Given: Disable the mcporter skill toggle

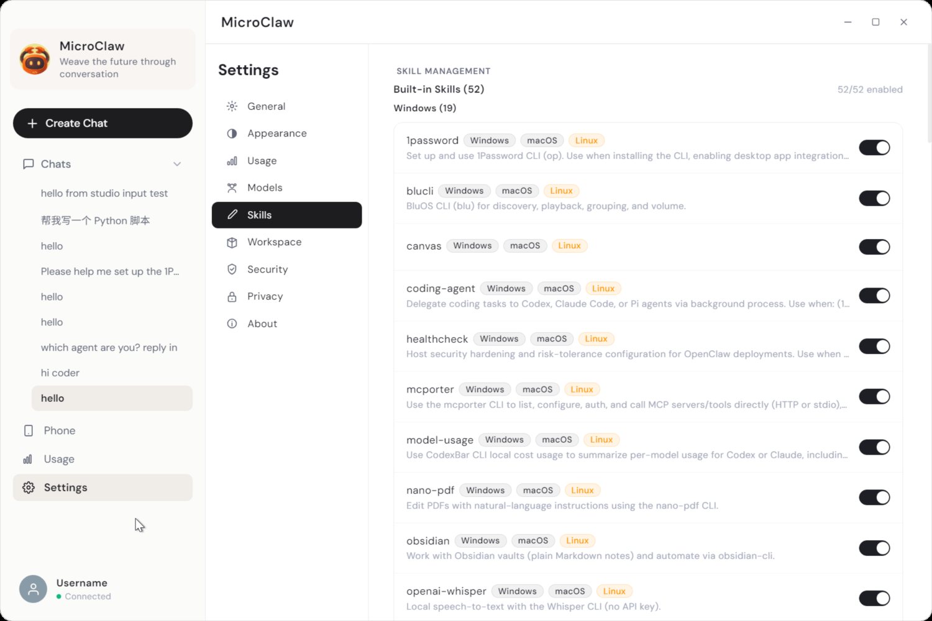Looking at the screenshot, I should point(874,396).
